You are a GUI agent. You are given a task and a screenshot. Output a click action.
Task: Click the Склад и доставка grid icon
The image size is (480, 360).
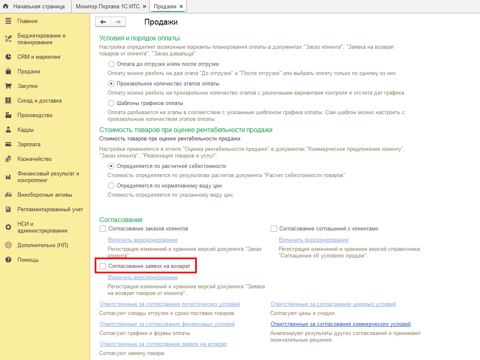tap(8, 100)
